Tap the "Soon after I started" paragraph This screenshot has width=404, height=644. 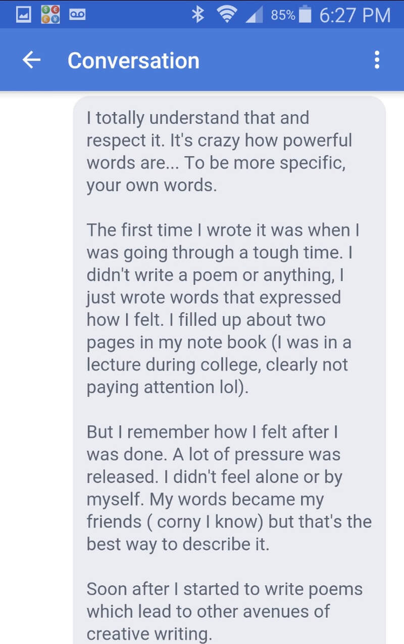(x=224, y=611)
